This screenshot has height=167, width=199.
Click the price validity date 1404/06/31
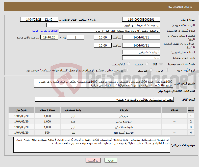coord(141,45)
